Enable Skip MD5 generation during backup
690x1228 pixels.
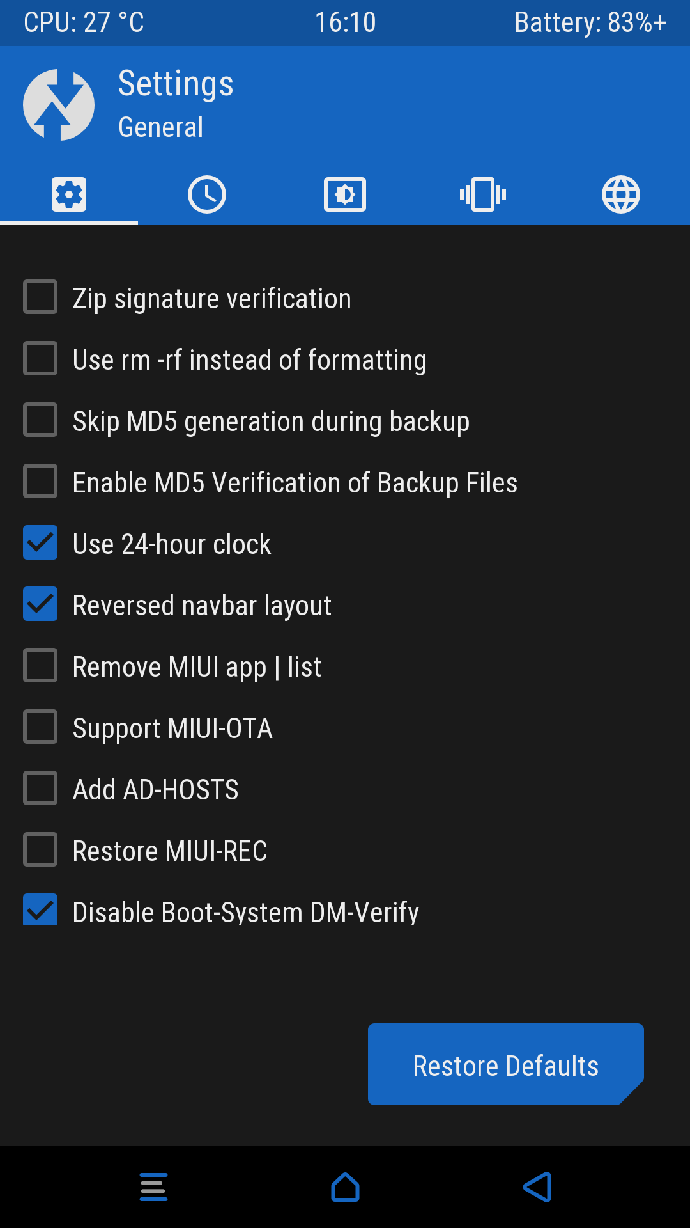(40, 420)
